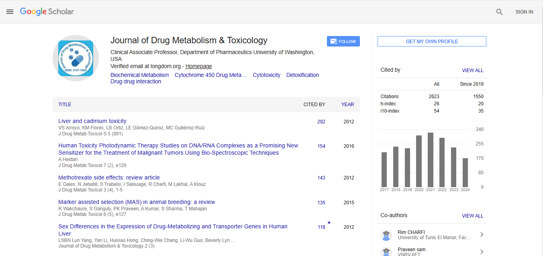
Task: Open the Cytotoxicity interest tag
Action: 266,75
